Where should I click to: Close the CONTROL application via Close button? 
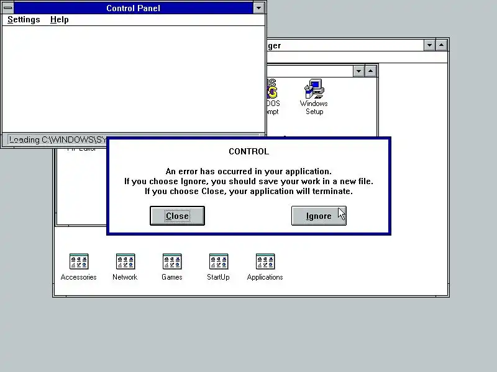tap(177, 216)
